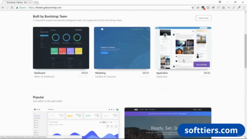Click the Application star rating
Image resolution: width=247 pixels, height=139 pixels.
tap(205, 76)
